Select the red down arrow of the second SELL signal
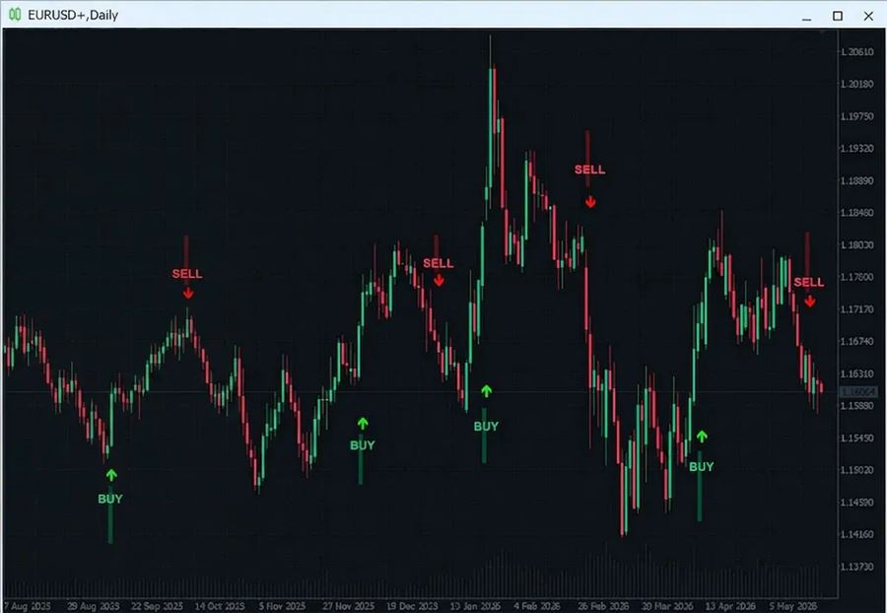 pos(439,281)
